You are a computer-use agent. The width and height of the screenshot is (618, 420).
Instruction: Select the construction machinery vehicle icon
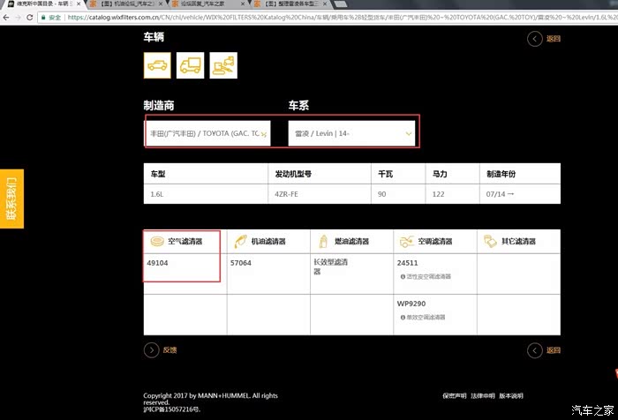pyautogui.click(x=223, y=65)
